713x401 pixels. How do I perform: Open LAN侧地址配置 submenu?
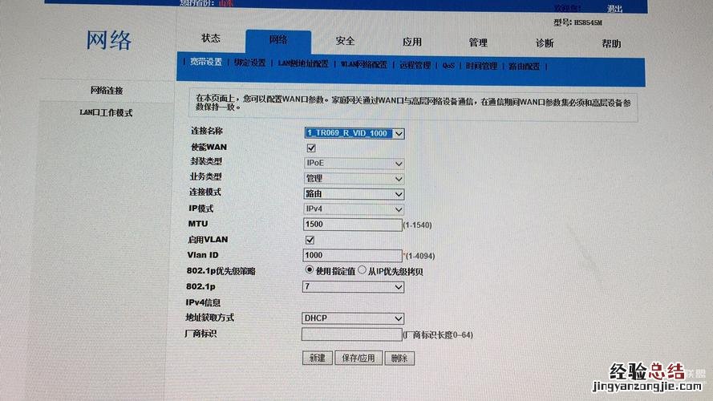pos(303,63)
